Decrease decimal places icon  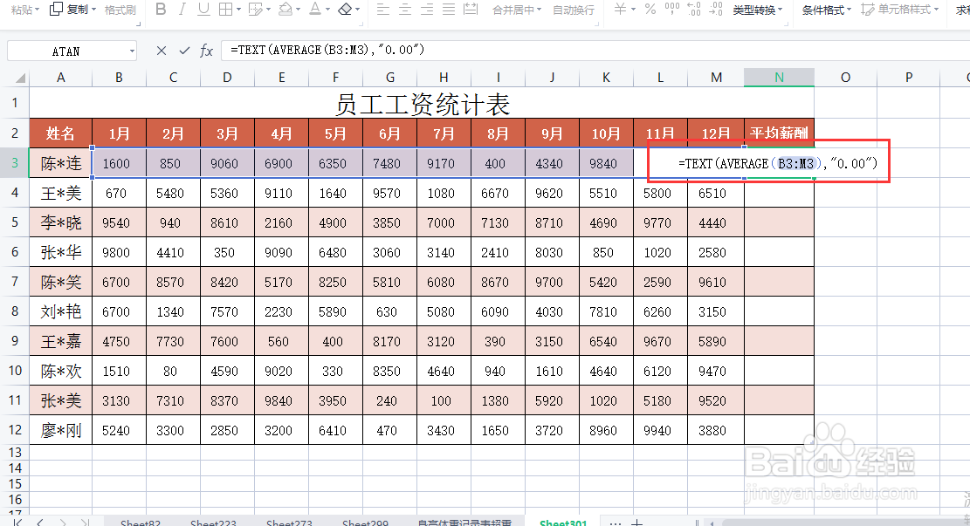(716, 9)
